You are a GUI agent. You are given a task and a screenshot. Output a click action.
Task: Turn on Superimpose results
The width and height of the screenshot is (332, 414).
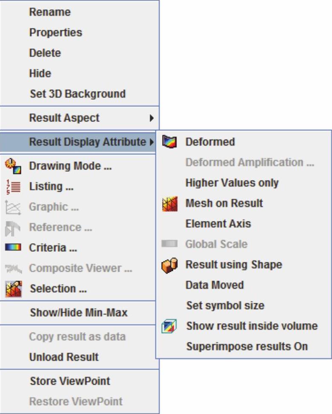(246, 346)
